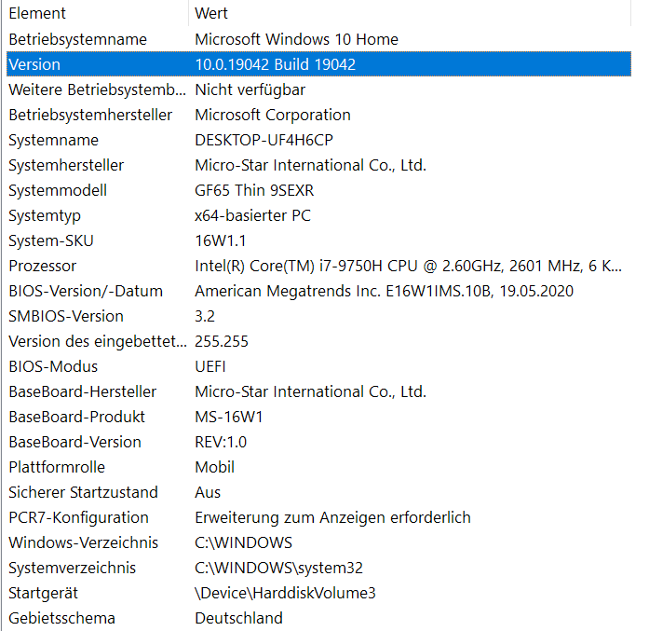The height and width of the screenshot is (631, 649).
Task: Click value MS-16W1
Action: tap(229, 417)
